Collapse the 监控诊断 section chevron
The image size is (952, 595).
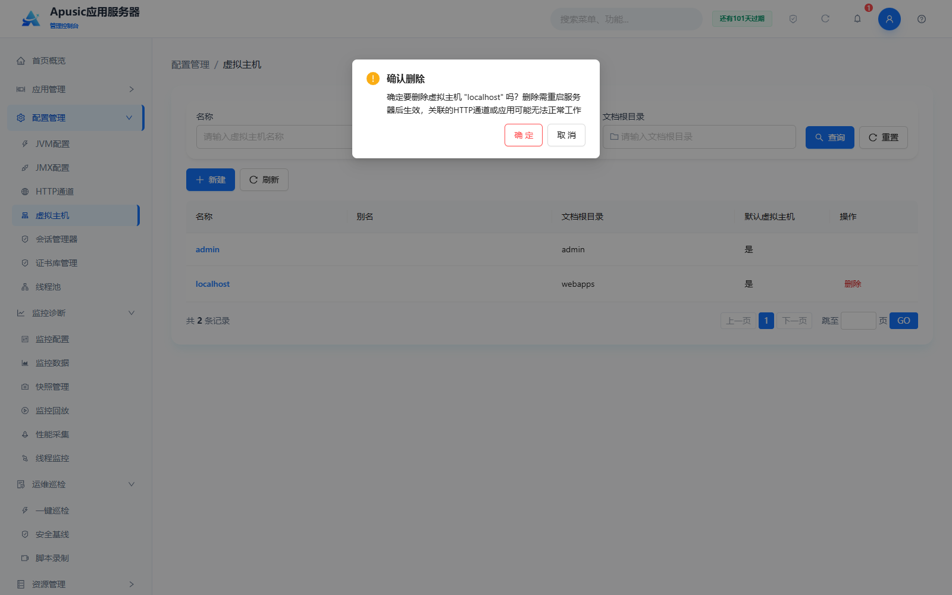click(131, 313)
